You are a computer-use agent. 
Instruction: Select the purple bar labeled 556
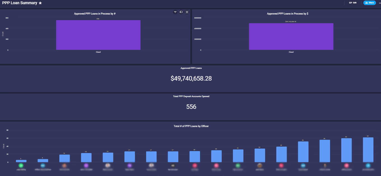(x=98, y=35)
